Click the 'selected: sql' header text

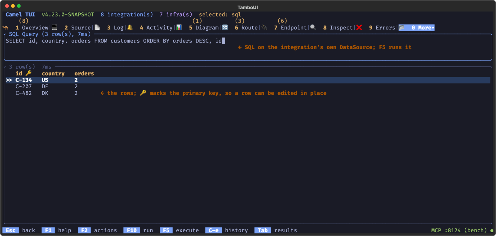(220, 15)
